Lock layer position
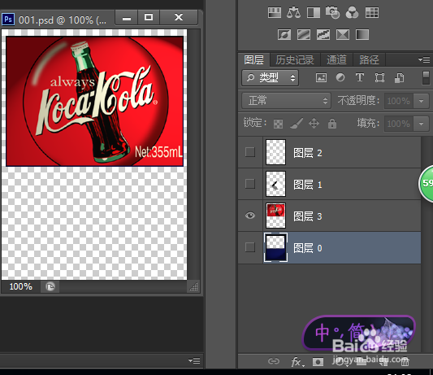 [314, 124]
